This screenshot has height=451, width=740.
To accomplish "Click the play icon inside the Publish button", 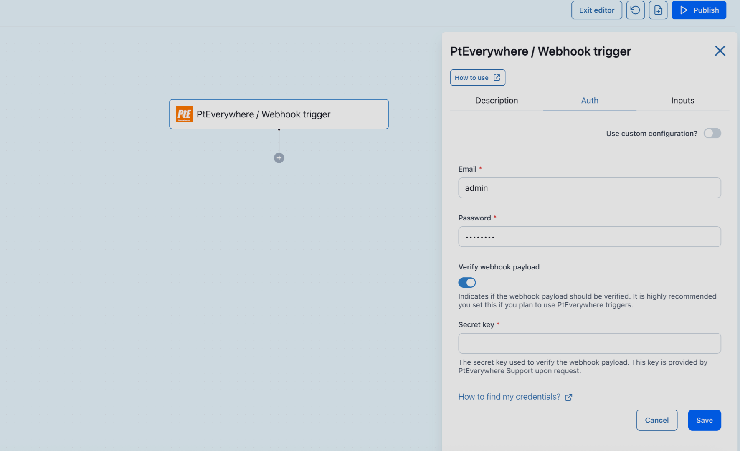I will pos(684,10).
